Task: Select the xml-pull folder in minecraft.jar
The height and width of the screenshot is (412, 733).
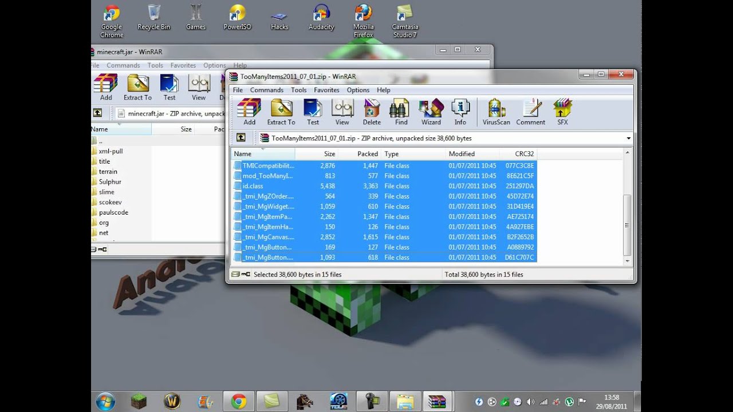Action: [x=111, y=151]
